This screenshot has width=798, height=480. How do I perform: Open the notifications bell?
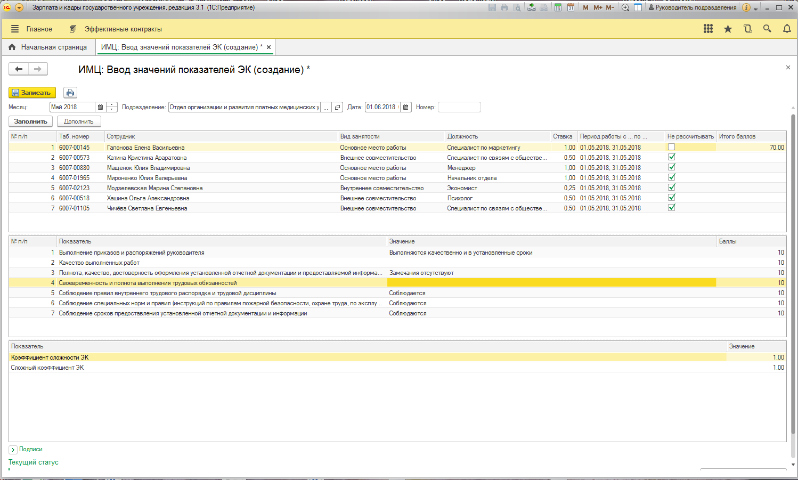click(787, 29)
